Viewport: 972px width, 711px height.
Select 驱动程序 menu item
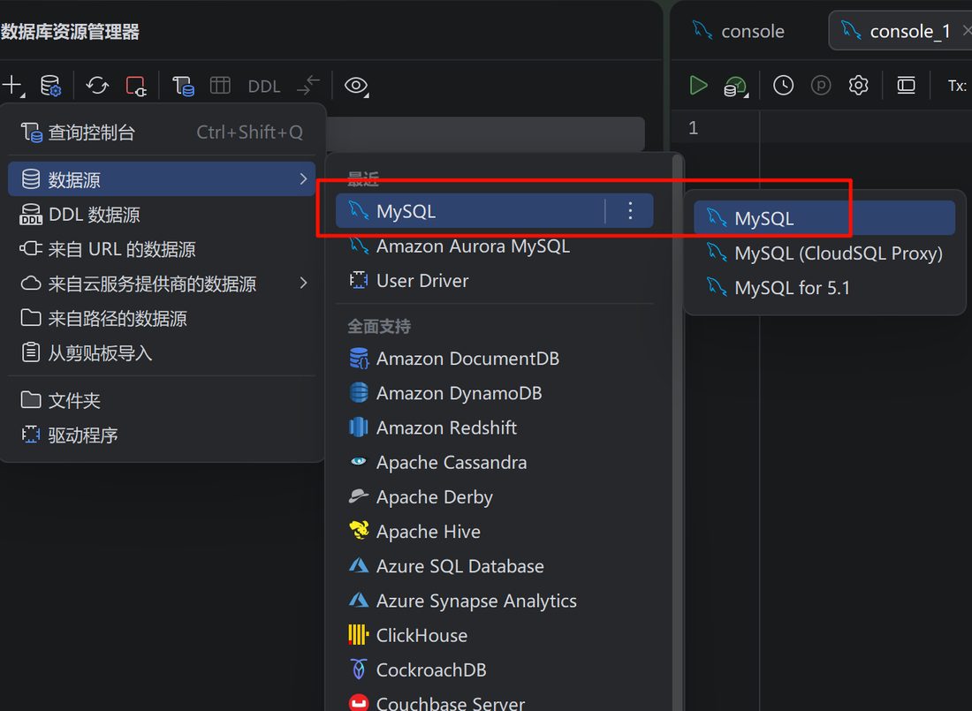162,435
